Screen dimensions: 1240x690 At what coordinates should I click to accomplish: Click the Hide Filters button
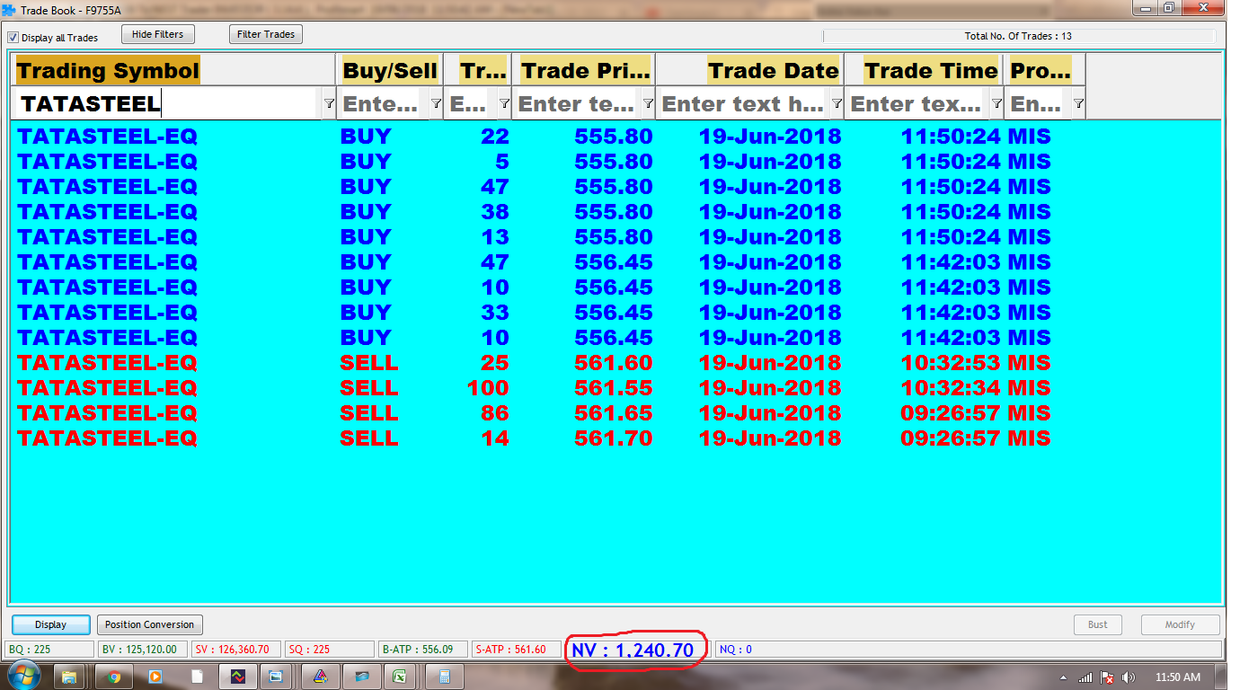click(157, 34)
